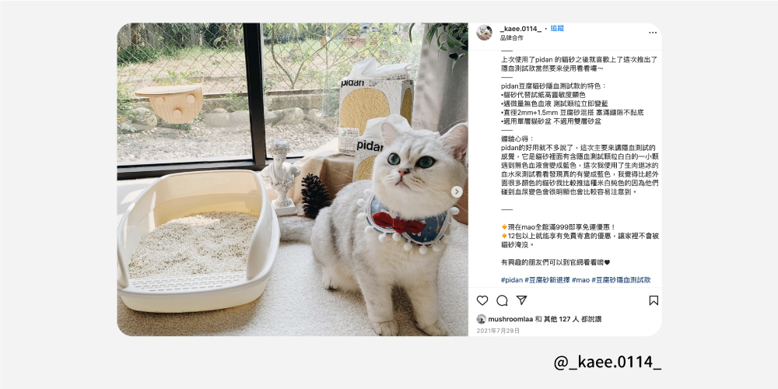Save post with the bookmark icon
Viewport: 778px width, 389px height.
point(654,300)
